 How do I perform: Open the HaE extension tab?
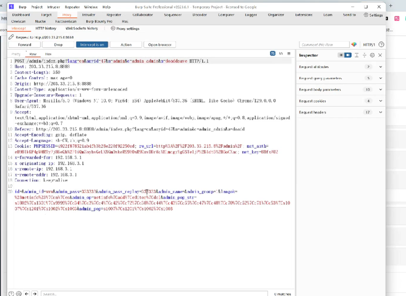125,21
